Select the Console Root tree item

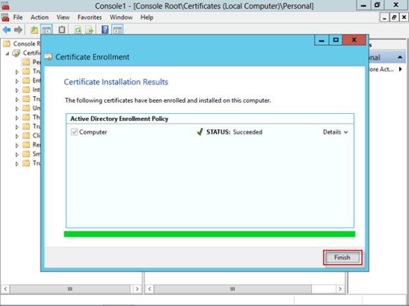(25, 44)
